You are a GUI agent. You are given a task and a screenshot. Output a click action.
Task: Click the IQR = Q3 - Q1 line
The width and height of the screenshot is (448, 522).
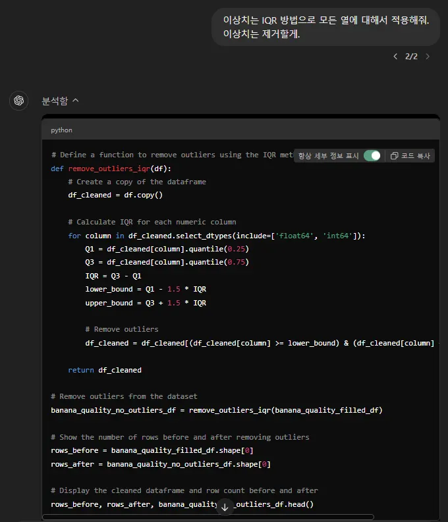click(x=113, y=276)
